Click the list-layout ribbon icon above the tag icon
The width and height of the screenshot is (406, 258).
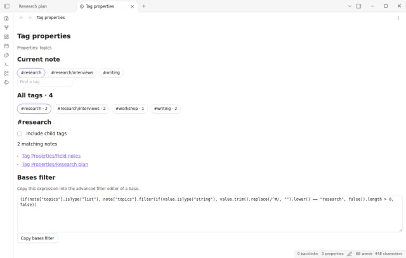(6, 73)
